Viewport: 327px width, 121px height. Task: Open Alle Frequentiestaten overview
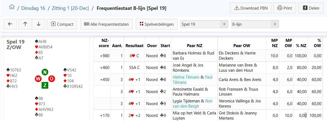click(x=106, y=24)
